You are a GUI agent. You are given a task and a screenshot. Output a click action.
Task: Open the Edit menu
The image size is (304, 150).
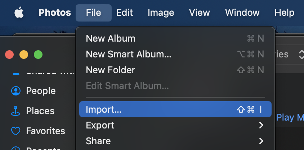[x=125, y=13]
